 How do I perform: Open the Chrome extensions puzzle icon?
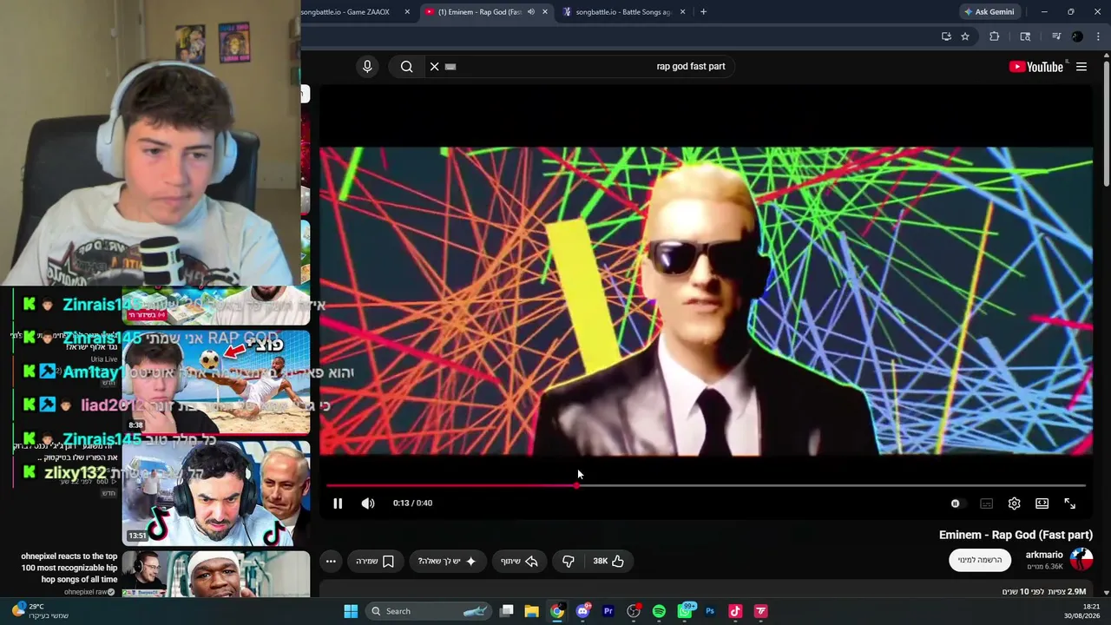pyautogui.click(x=995, y=36)
